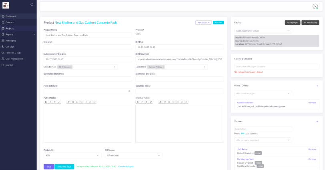Insert a link using Public Notes toolbar
The image size is (325, 170).
coord(59,102)
